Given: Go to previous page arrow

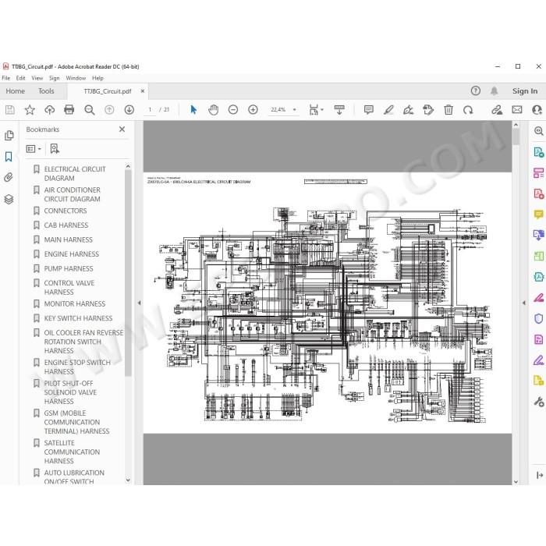Looking at the screenshot, I should [109, 110].
